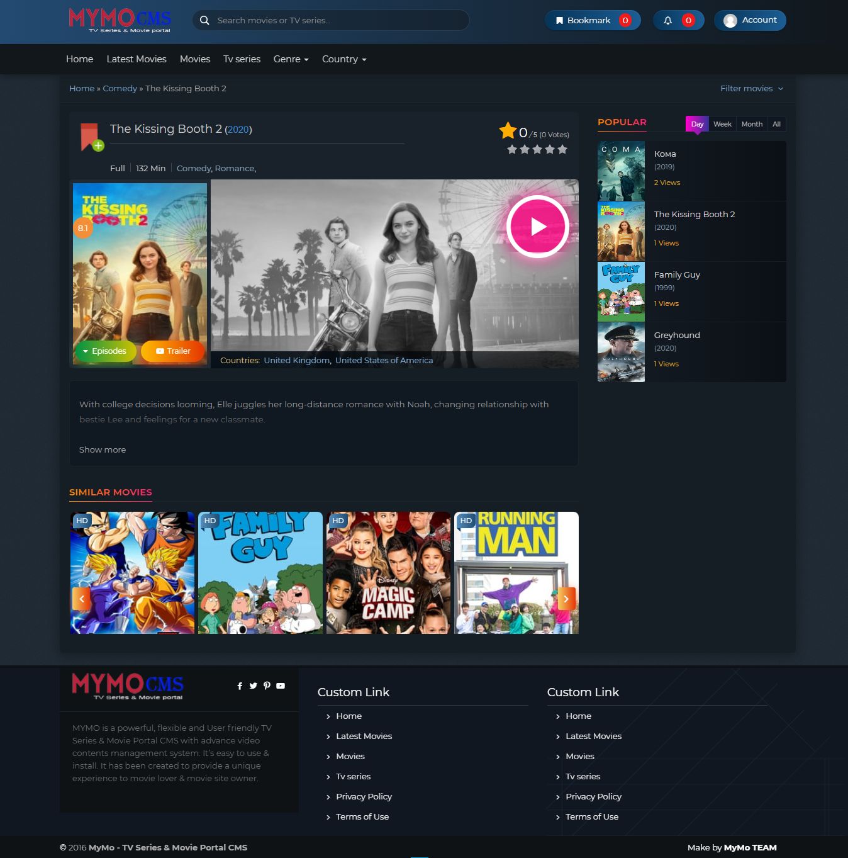The image size is (848, 858).
Task: Open Koma title link in Popular
Action: coord(665,154)
